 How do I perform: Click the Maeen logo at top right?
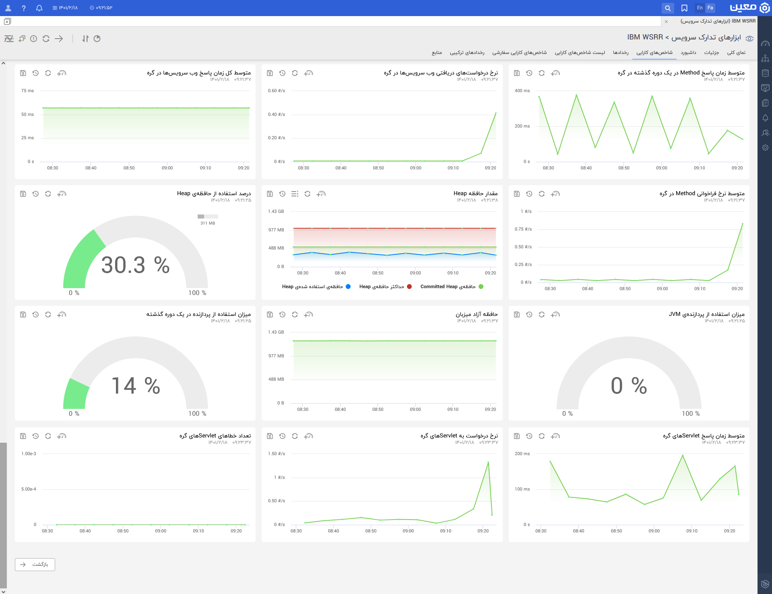pyautogui.click(x=750, y=8)
